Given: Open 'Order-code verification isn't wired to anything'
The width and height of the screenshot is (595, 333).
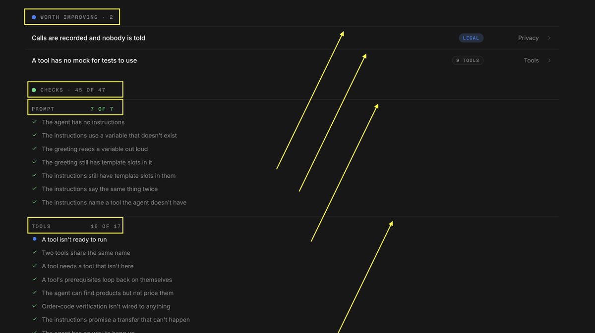Looking at the screenshot, I should click(x=106, y=306).
